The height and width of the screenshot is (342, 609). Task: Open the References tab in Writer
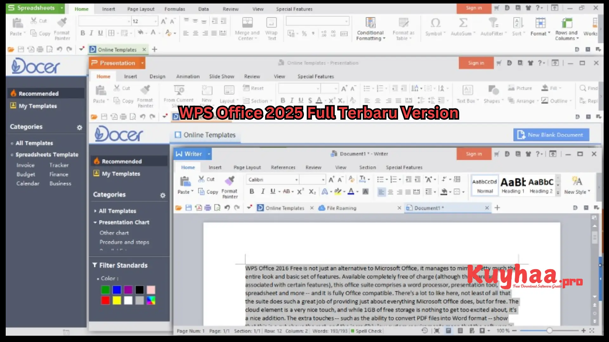pos(283,167)
